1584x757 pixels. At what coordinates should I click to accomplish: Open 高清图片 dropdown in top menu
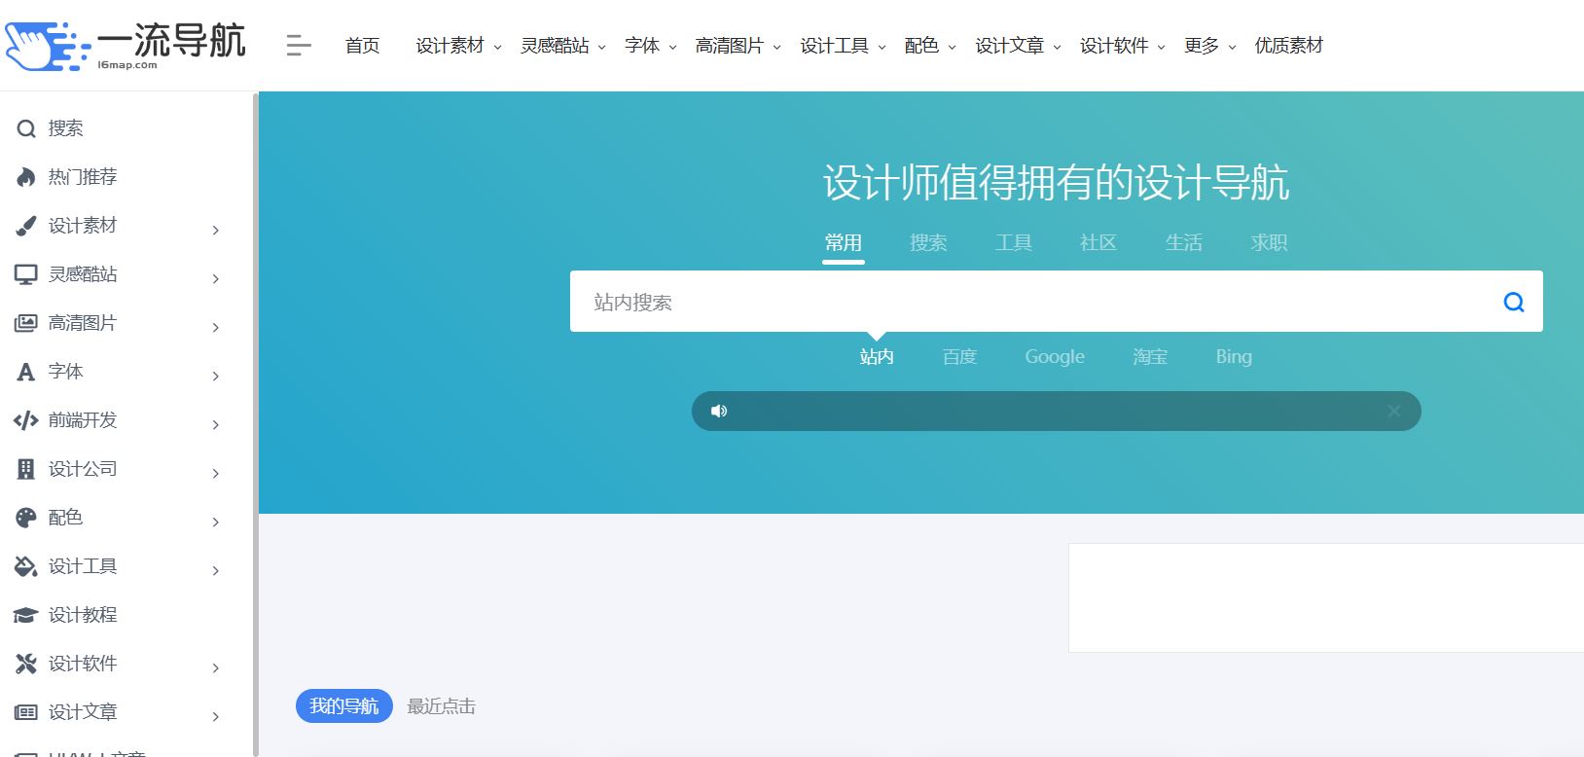point(738,46)
